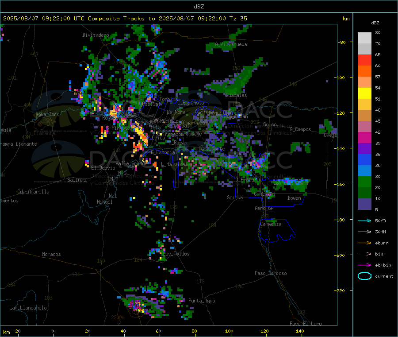
Task: Click the Punta_Agua map label
Action: tap(202, 301)
